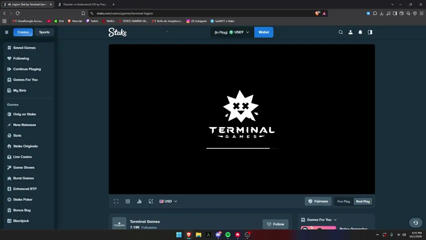Open Netflix bookmark
The height and width of the screenshot is (240, 426).
108,21
